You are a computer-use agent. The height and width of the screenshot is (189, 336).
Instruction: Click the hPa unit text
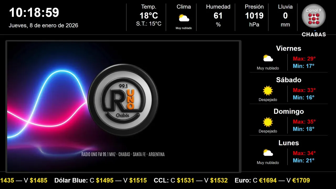[254, 25]
